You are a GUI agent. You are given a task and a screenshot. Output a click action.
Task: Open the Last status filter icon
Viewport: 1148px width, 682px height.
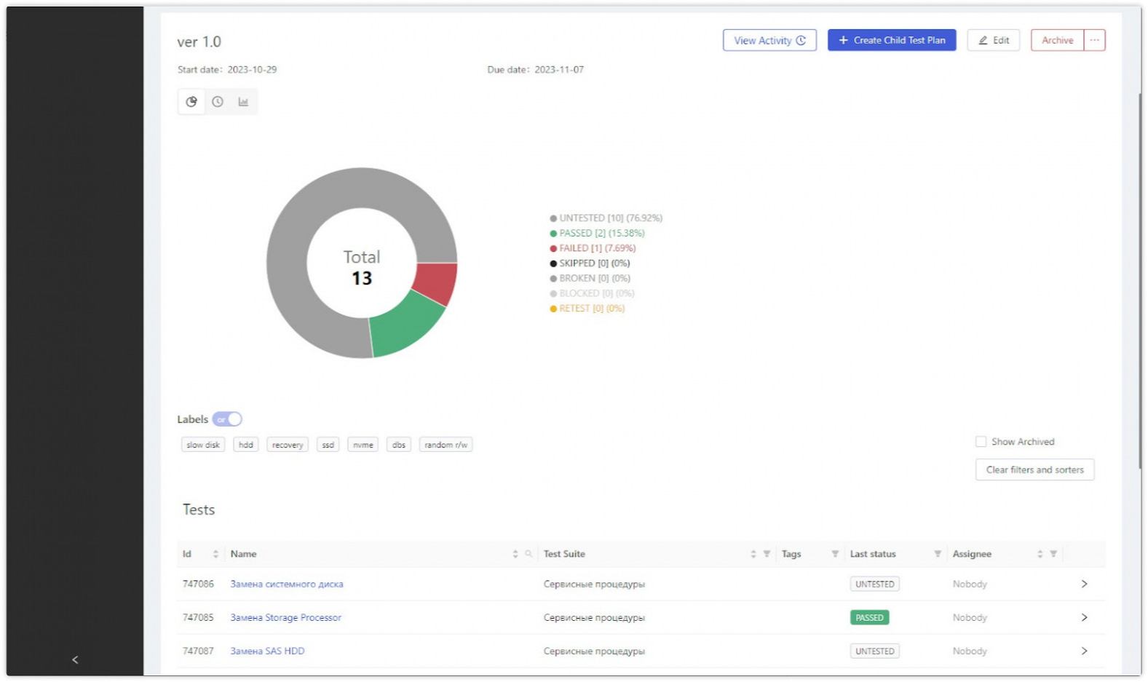click(938, 554)
